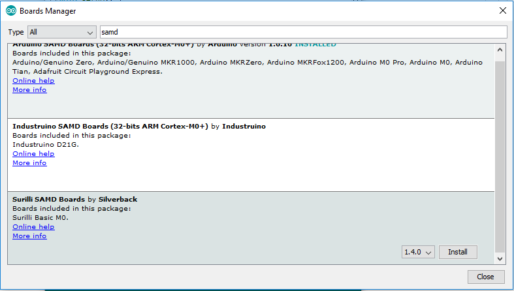Click the Arduino logo icon in title bar
The image size is (514, 291).
coord(11,11)
